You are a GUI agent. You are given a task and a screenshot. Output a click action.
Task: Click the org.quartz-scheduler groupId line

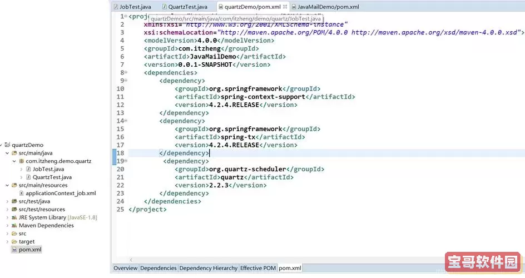tap(249, 169)
